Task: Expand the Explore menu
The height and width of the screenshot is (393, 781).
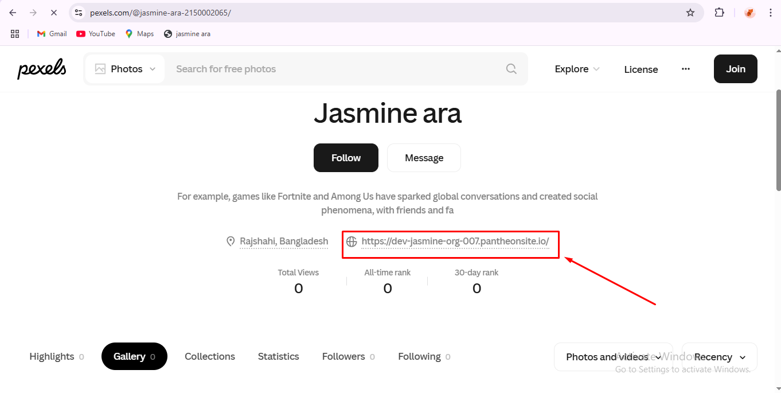Action: coord(577,69)
